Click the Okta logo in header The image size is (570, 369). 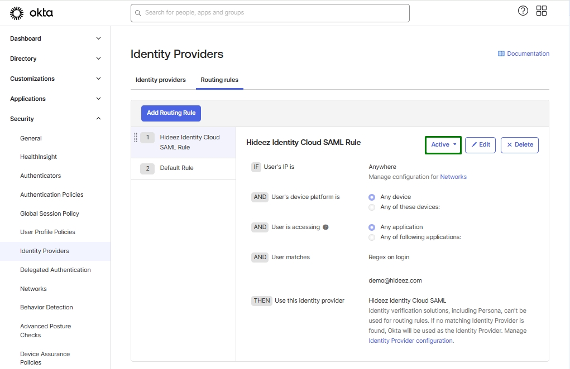click(32, 13)
